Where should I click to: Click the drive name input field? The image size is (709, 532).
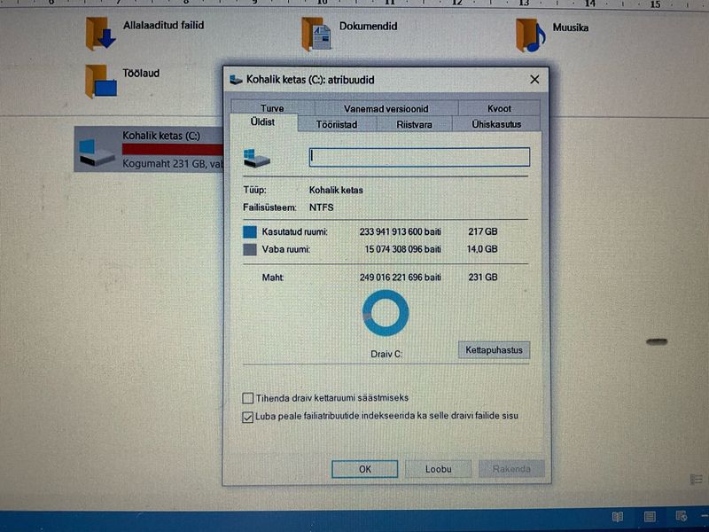tap(419, 157)
